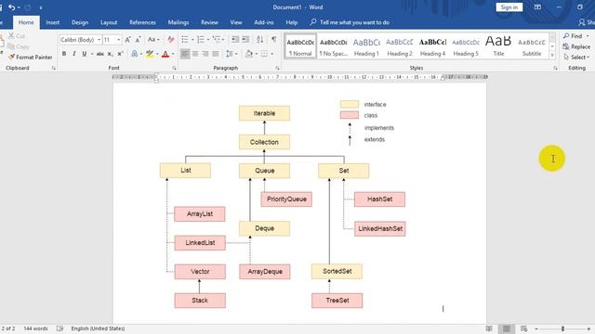Open the Insert tab
The height and width of the screenshot is (334, 595).
pyautogui.click(x=53, y=22)
